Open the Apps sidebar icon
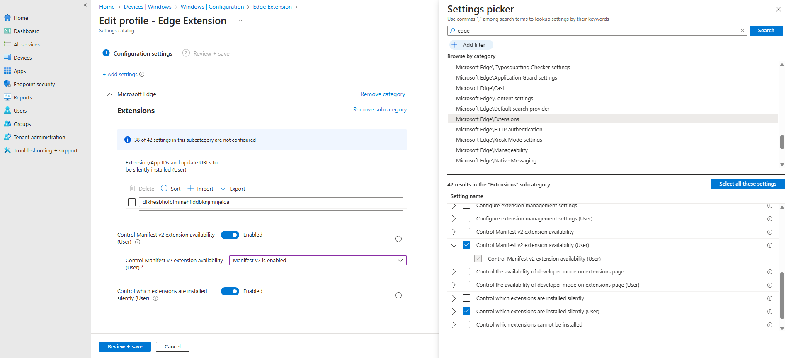This screenshot has height=358, width=791. pos(7,70)
